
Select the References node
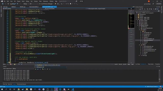pos(145,27)
